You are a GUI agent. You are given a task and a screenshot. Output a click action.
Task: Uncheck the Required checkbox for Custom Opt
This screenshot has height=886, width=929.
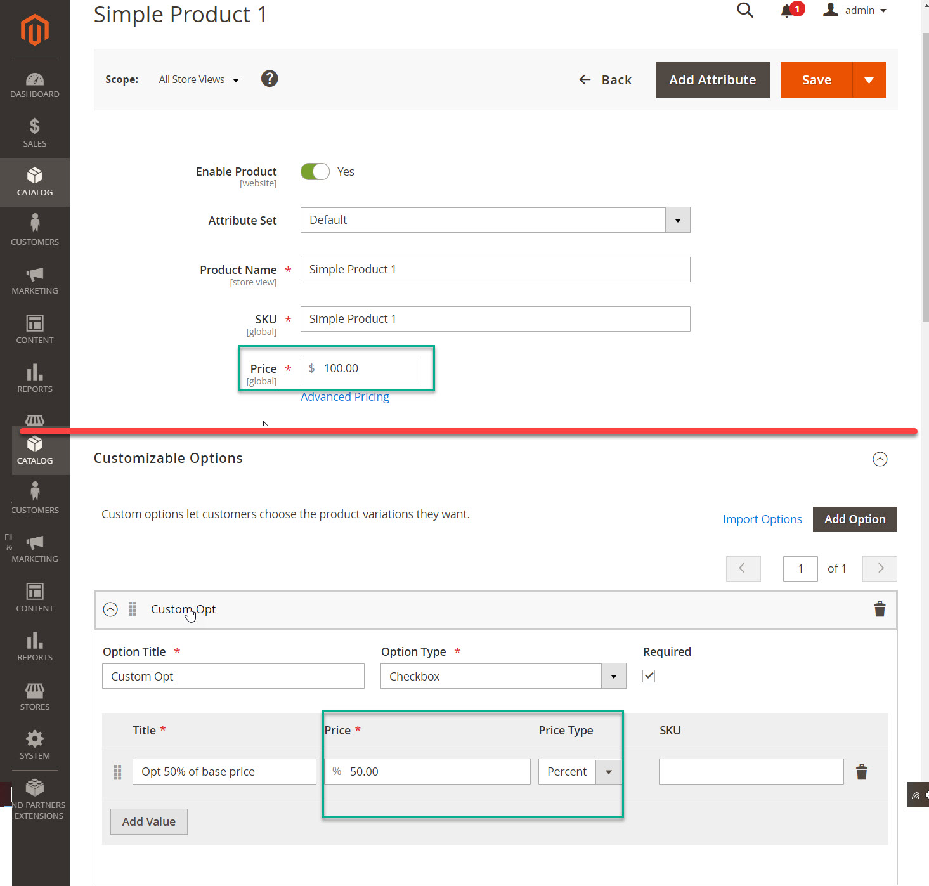click(648, 675)
